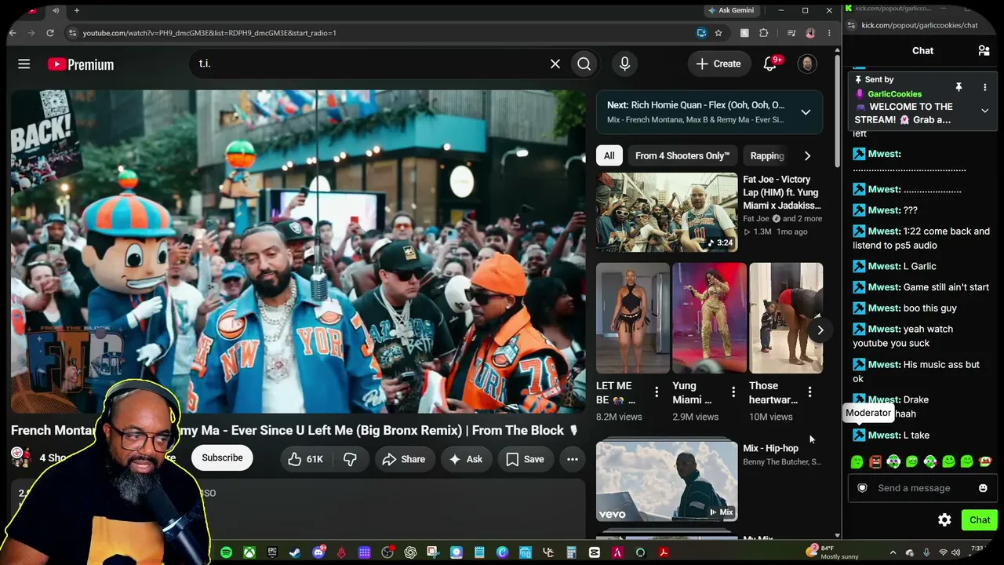Open the YouTube guide hamburger menu
This screenshot has width=1004, height=565.
pyautogui.click(x=24, y=64)
